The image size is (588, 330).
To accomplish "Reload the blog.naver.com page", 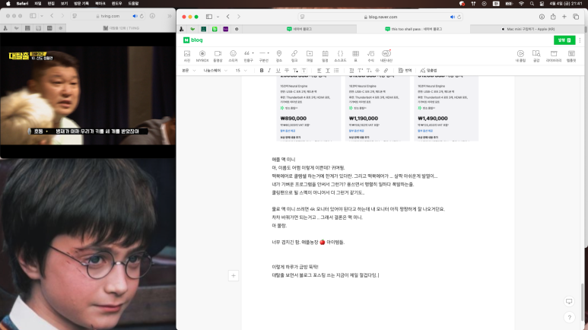I will (x=459, y=17).
